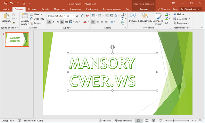Viewport: 205px width, 123px height.
Task: Click Найти to find text
Action: pos(179,14)
